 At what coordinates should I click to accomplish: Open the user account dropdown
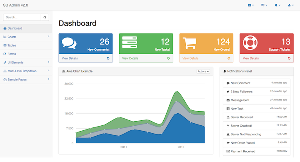tap(291, 5)
